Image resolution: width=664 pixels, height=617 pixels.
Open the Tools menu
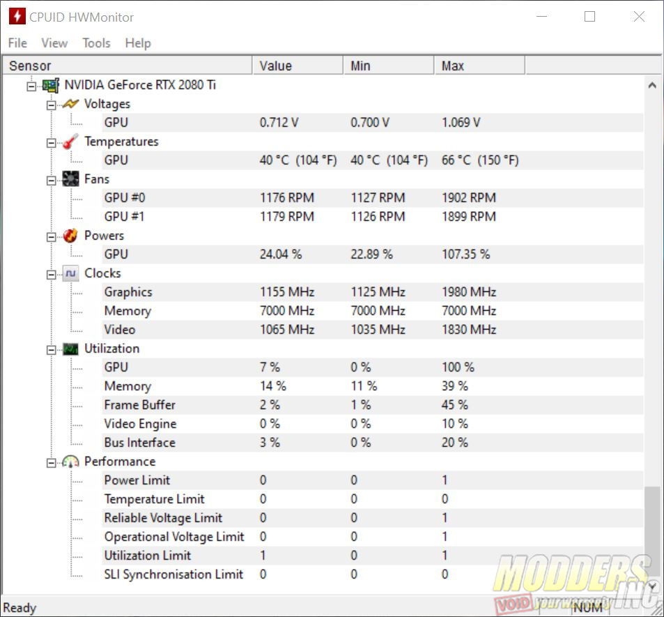[x=97, y=43]
